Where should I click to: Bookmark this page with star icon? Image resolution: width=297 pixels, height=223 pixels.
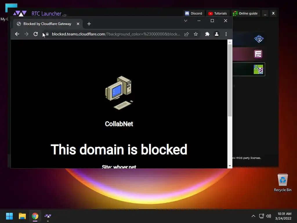(196, 34)
